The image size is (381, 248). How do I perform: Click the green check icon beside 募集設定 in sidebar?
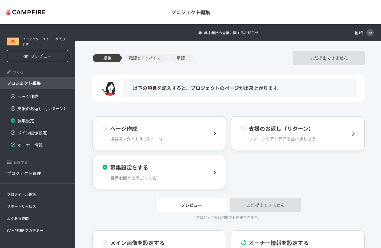(13, 121)
